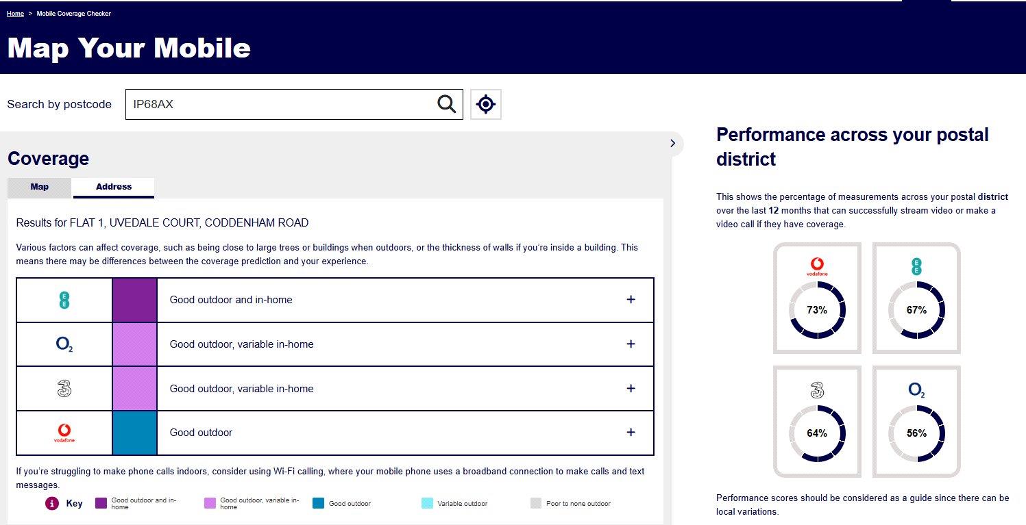Select the Vodafone logo in coverage table
This screenshot has height=525, width=1026.
(x=64, y=433)
